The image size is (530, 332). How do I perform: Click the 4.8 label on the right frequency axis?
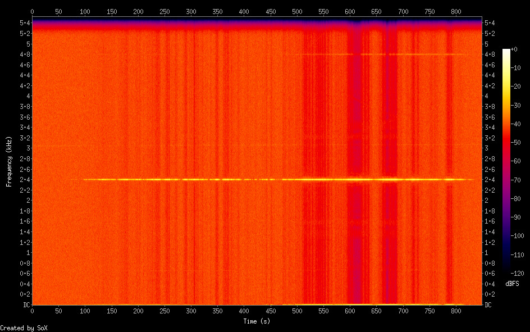490,54
